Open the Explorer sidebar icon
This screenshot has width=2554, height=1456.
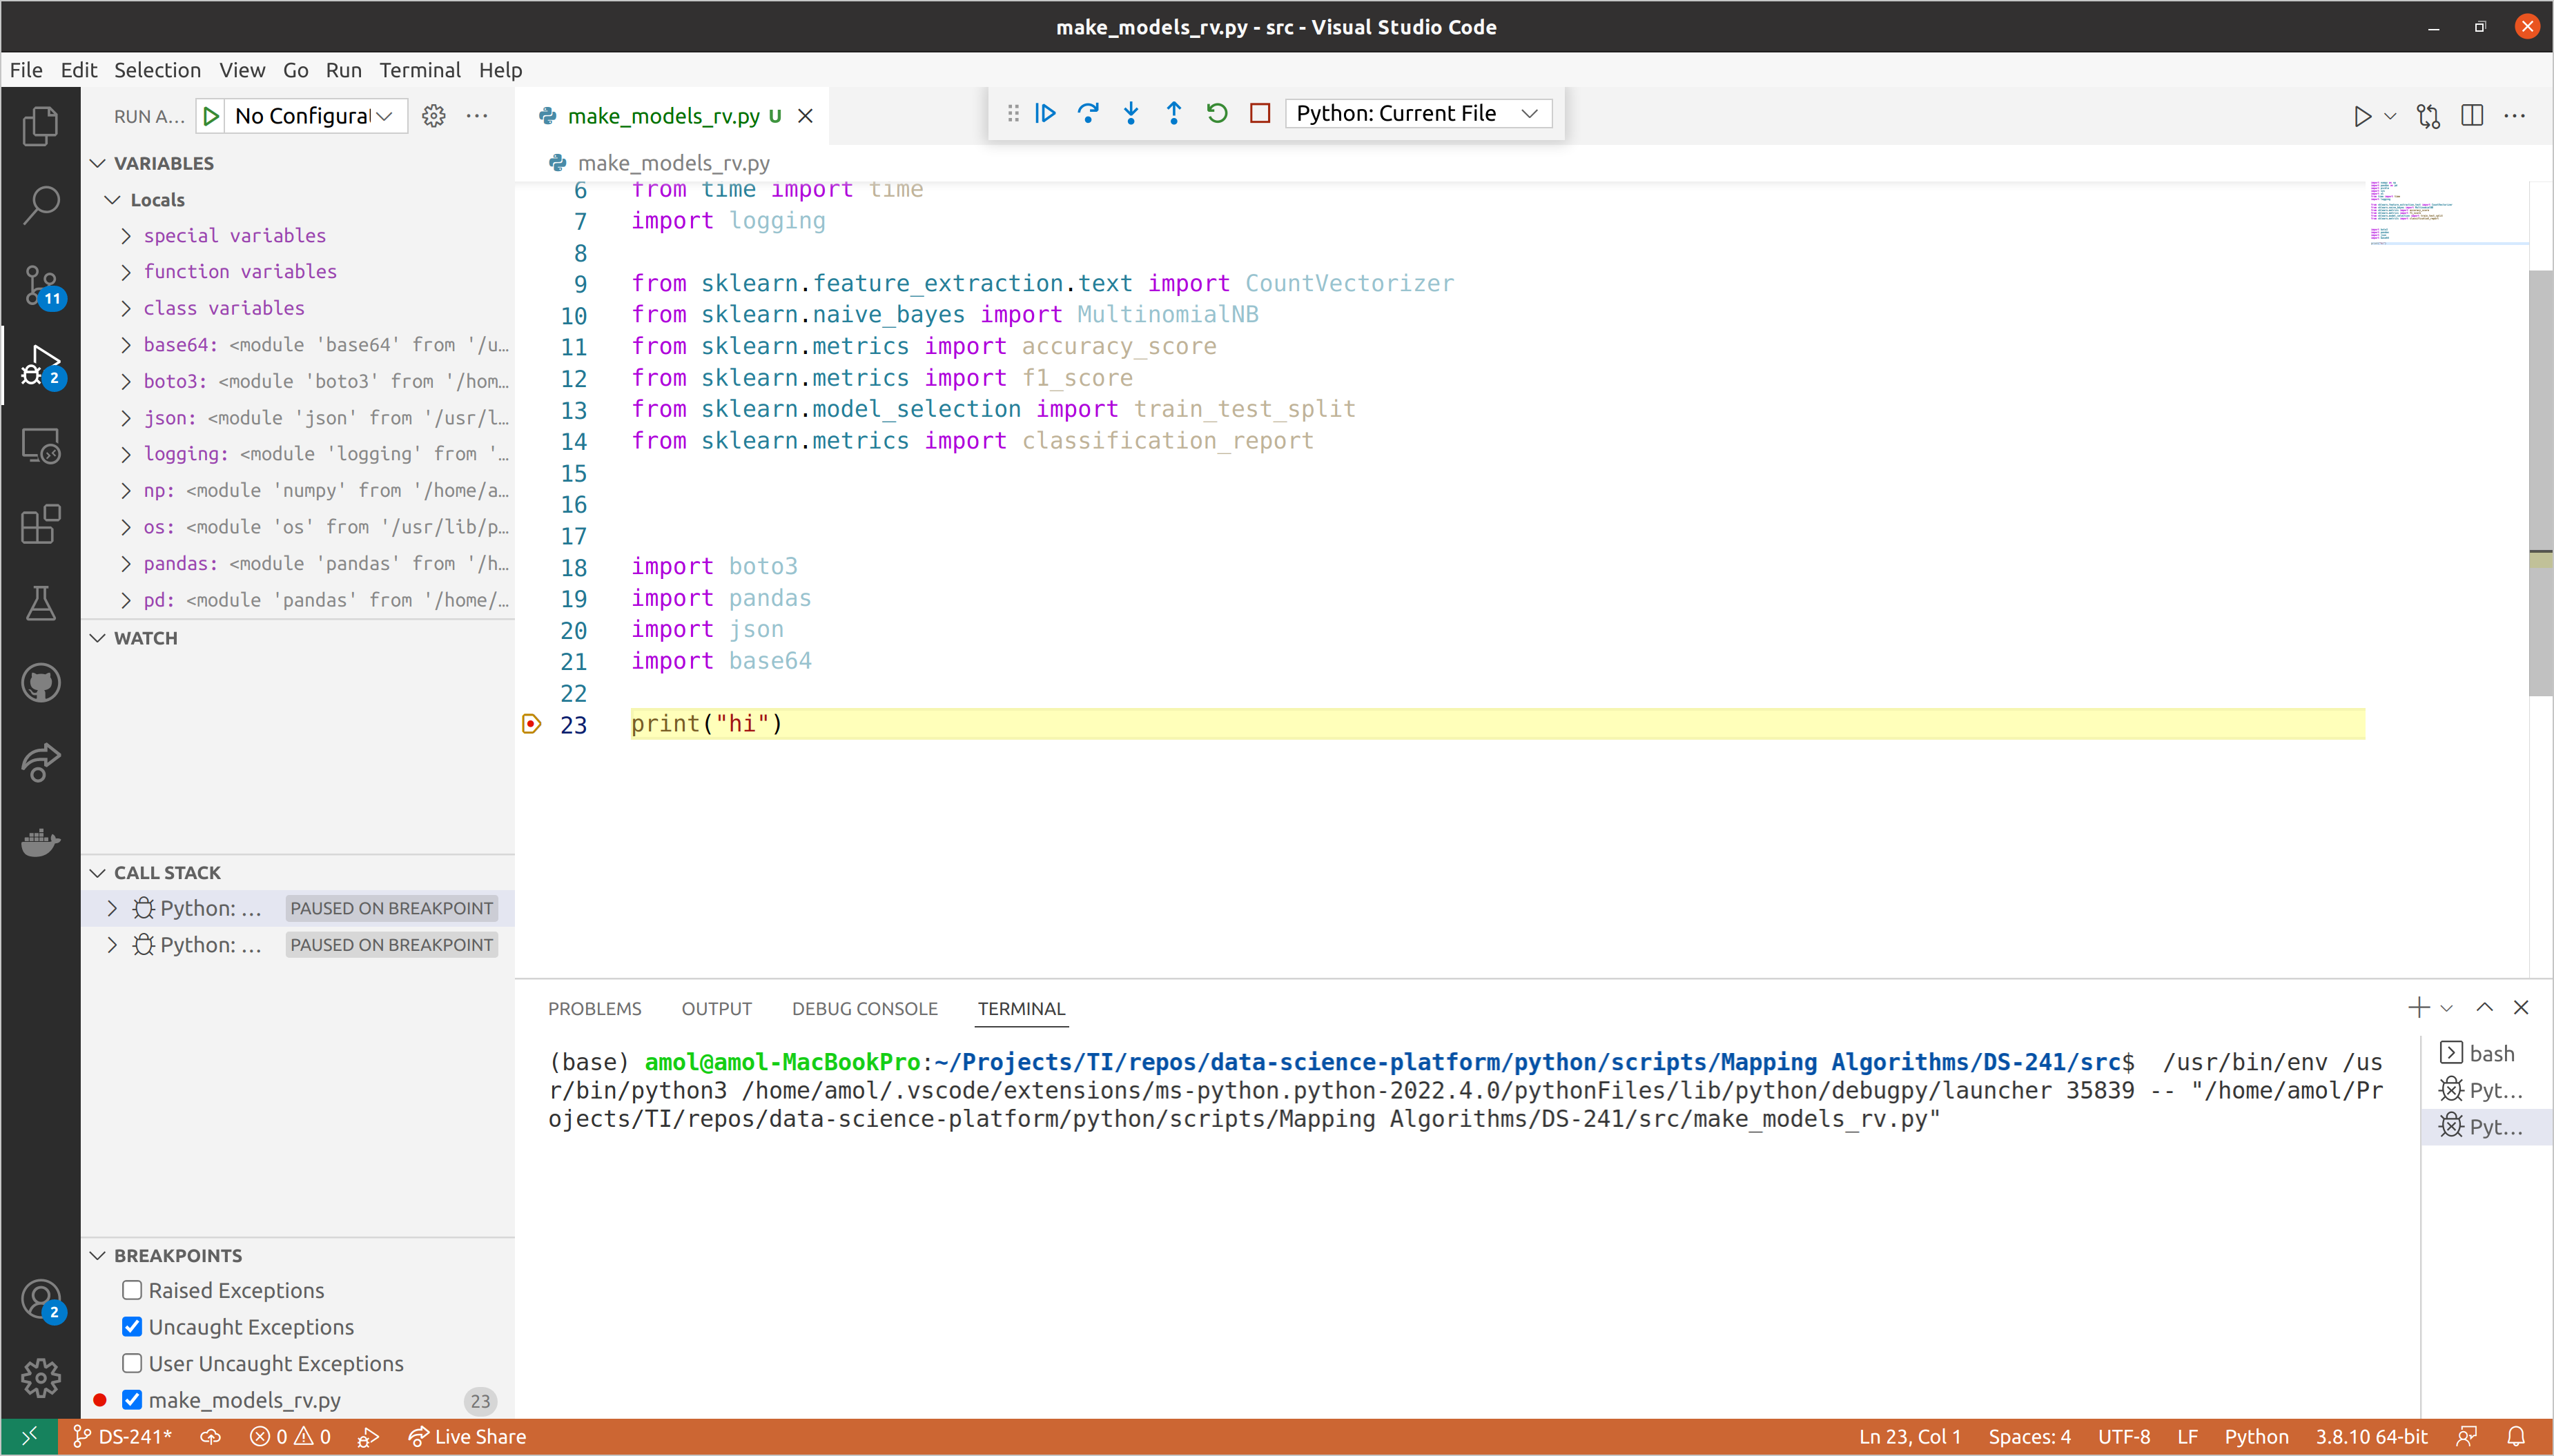(x=40, y=126)
